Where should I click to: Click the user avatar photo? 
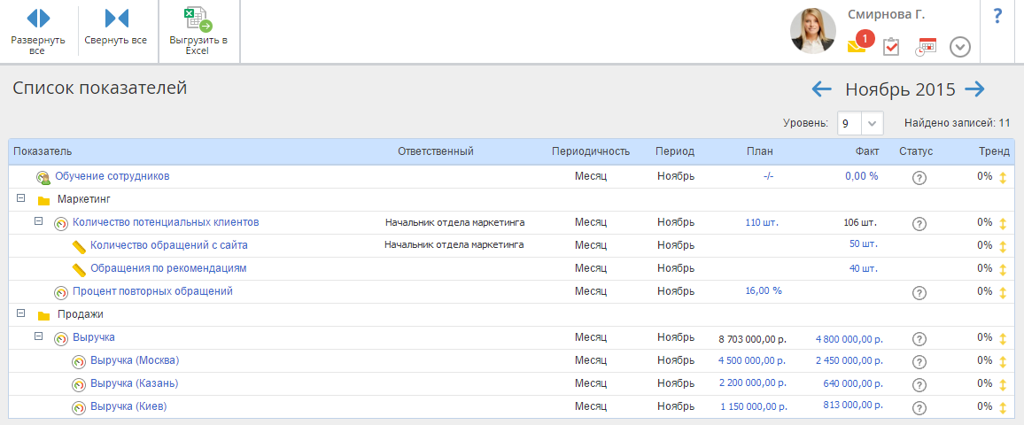(x=812, y=31)
